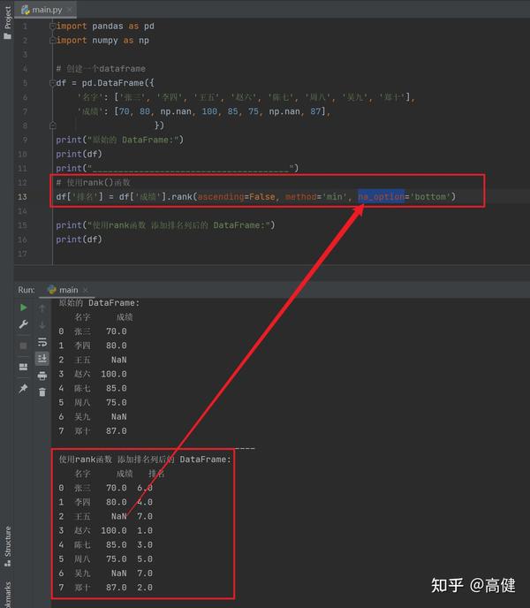The image size is (530, 608).
Task: Open the Structure tool window
Action: (x=7, y=546)
